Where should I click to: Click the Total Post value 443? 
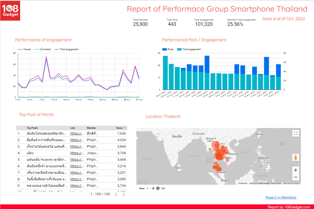click(x=172, y=24)
